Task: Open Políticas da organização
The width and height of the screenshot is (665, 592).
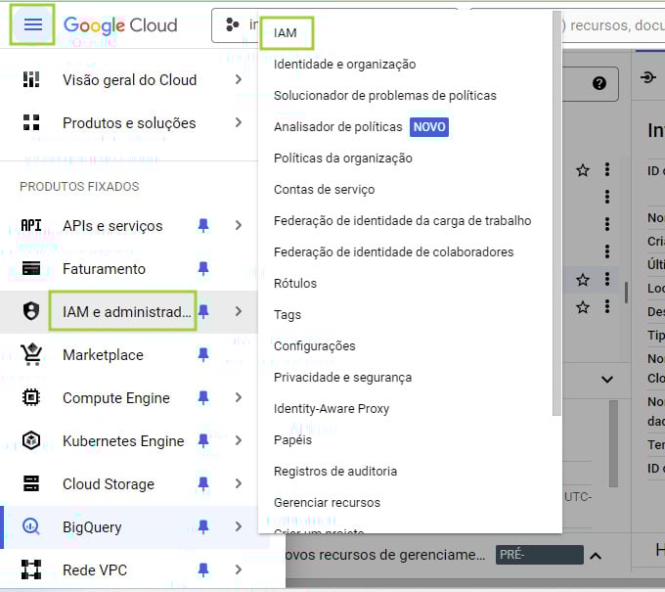Action: pyautogui.click(x=342, y=159)
